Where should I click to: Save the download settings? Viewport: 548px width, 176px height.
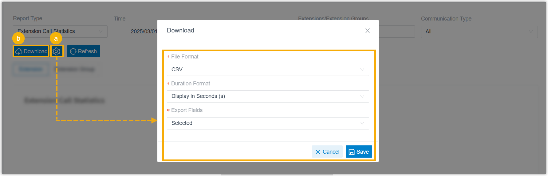click(x=359, y=152)
